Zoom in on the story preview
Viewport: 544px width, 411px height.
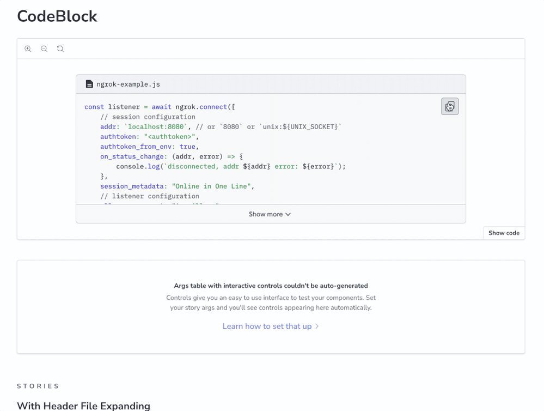pos(28,49)
